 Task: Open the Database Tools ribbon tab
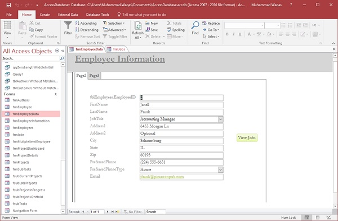97,15
